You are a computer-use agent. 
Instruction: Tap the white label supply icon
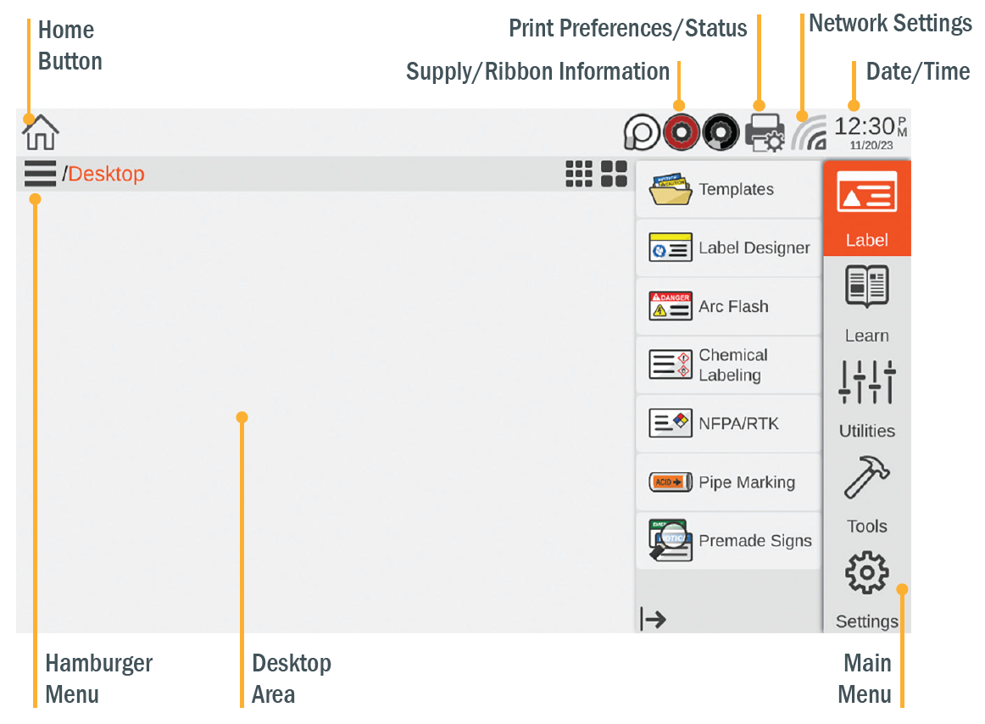pos(642,133)
